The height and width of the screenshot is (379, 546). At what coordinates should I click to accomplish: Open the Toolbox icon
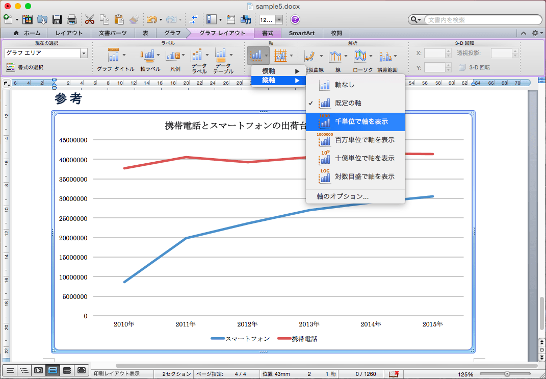[x=231, y=19]
